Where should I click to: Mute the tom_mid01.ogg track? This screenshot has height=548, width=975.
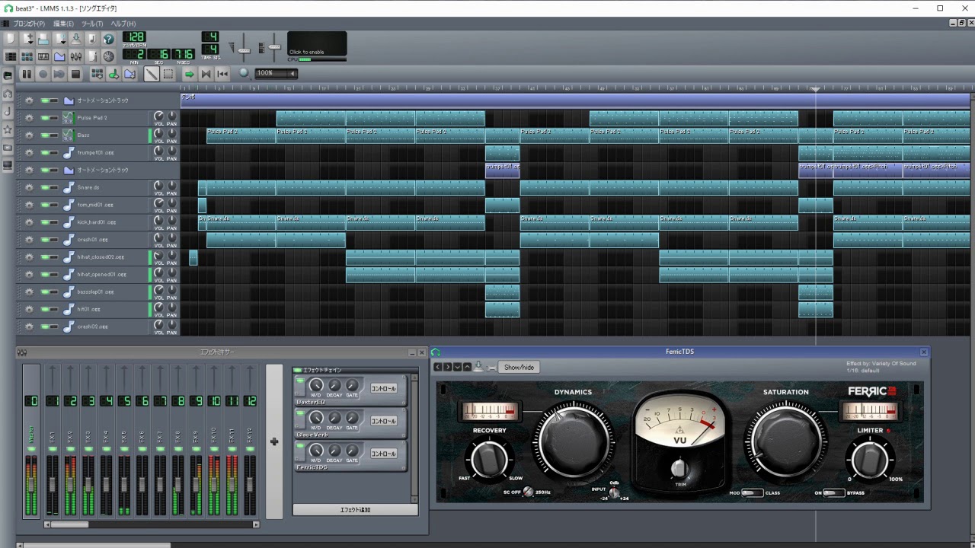pyautogui.click(x=46, y=205)
